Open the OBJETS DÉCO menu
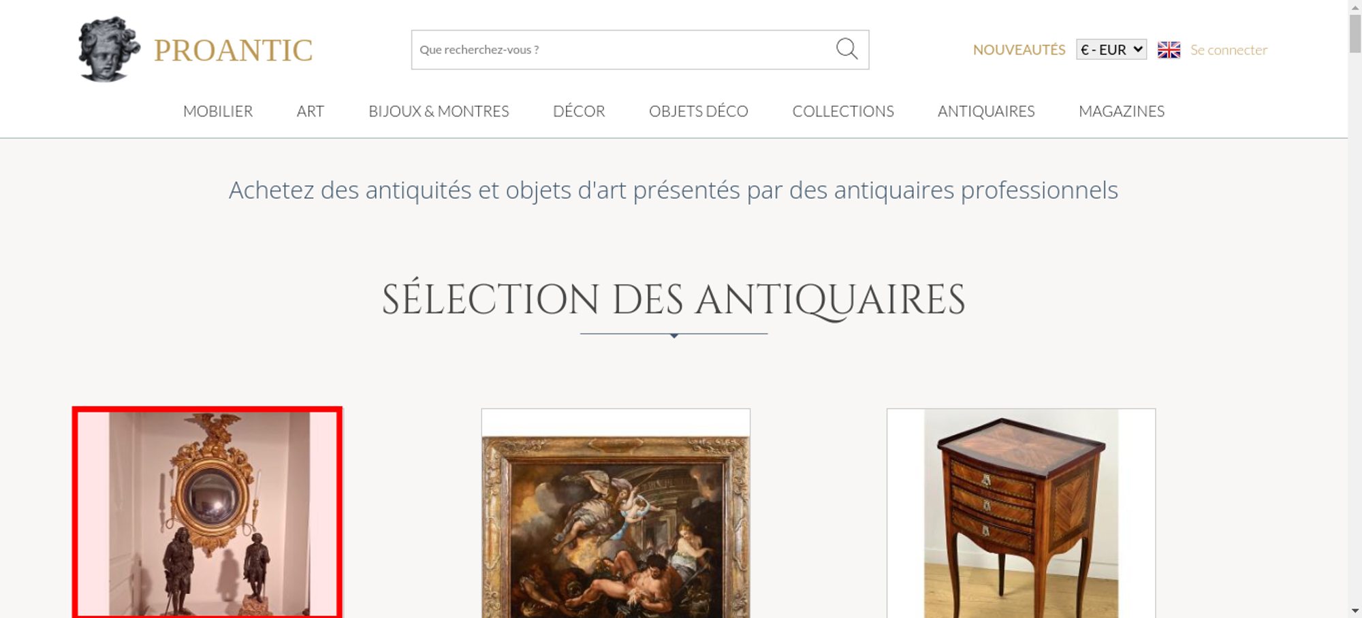This screenshot has height=618, width=1362. click(698, 111)
